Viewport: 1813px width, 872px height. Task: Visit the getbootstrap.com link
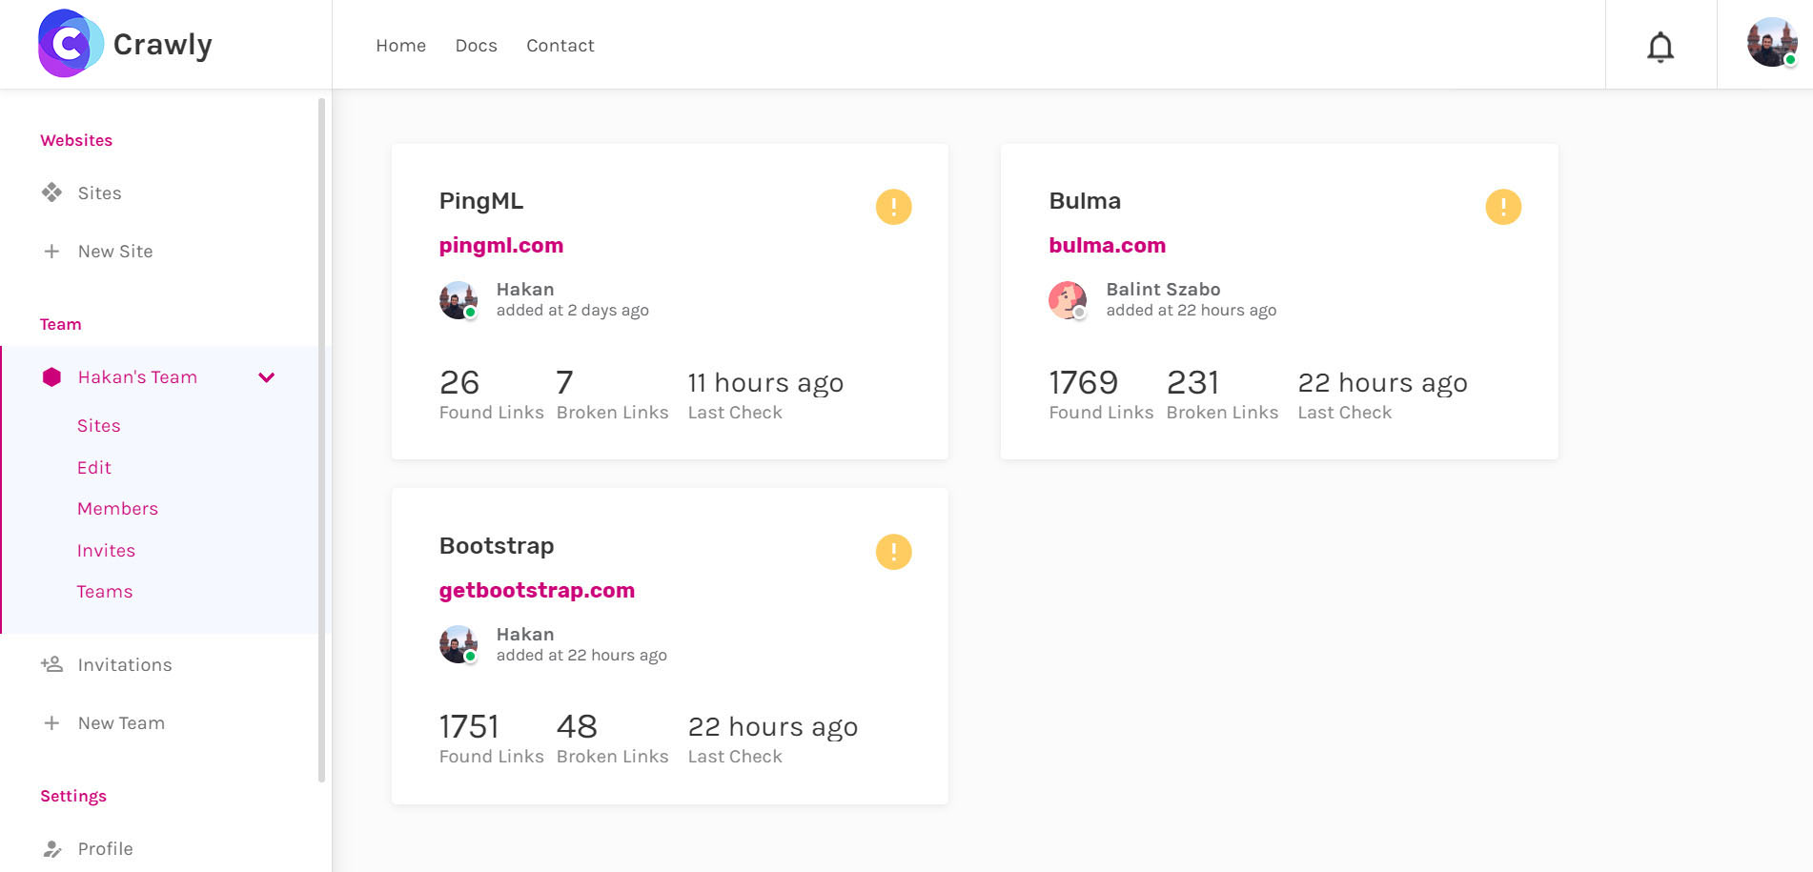(537, 591)
